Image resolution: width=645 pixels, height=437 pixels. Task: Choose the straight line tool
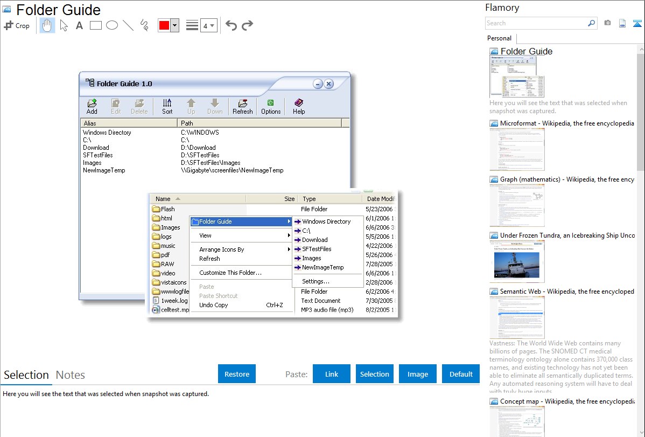[128, 25]
